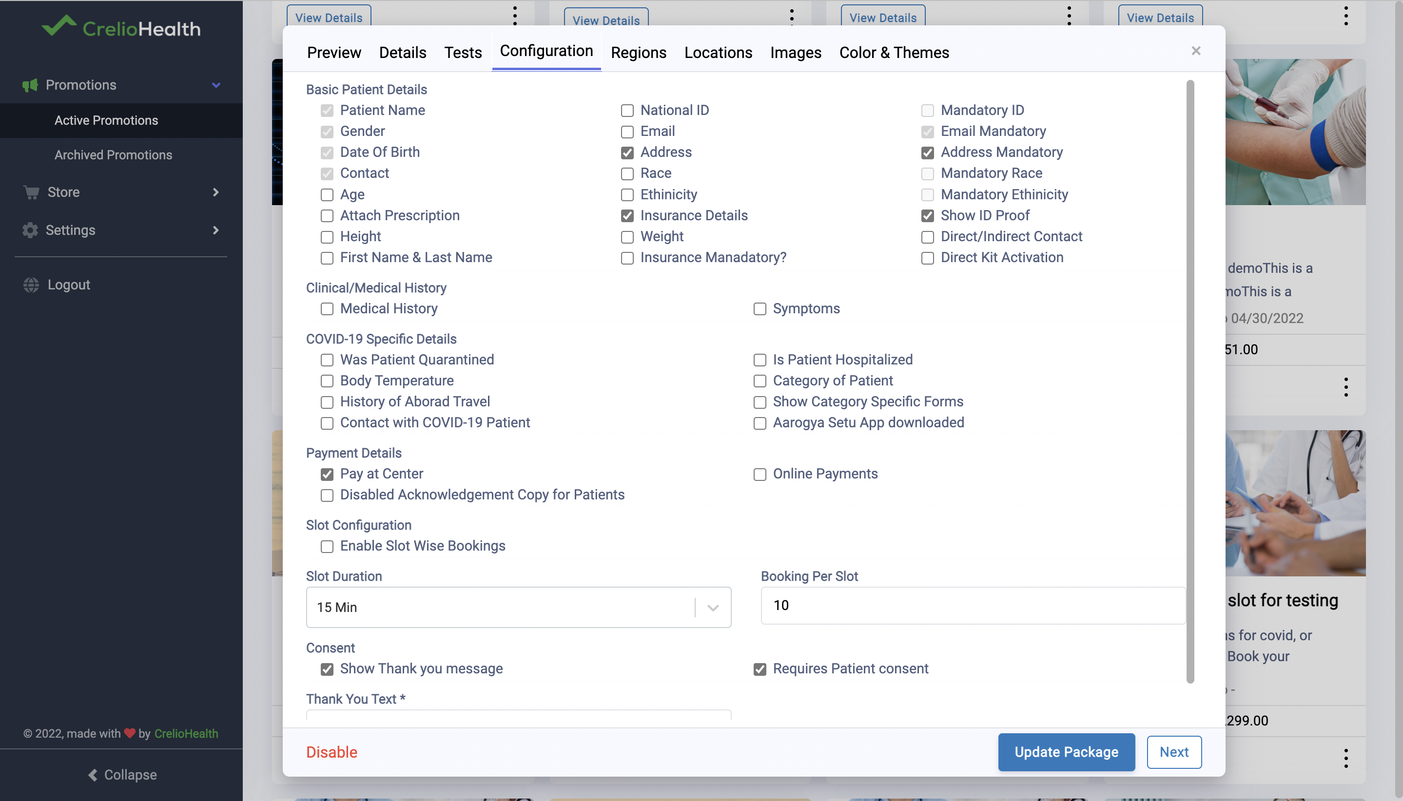The width and height of the screenshot is (1403, 801).
Task: Click the Disable link
Action: [331, 751]
